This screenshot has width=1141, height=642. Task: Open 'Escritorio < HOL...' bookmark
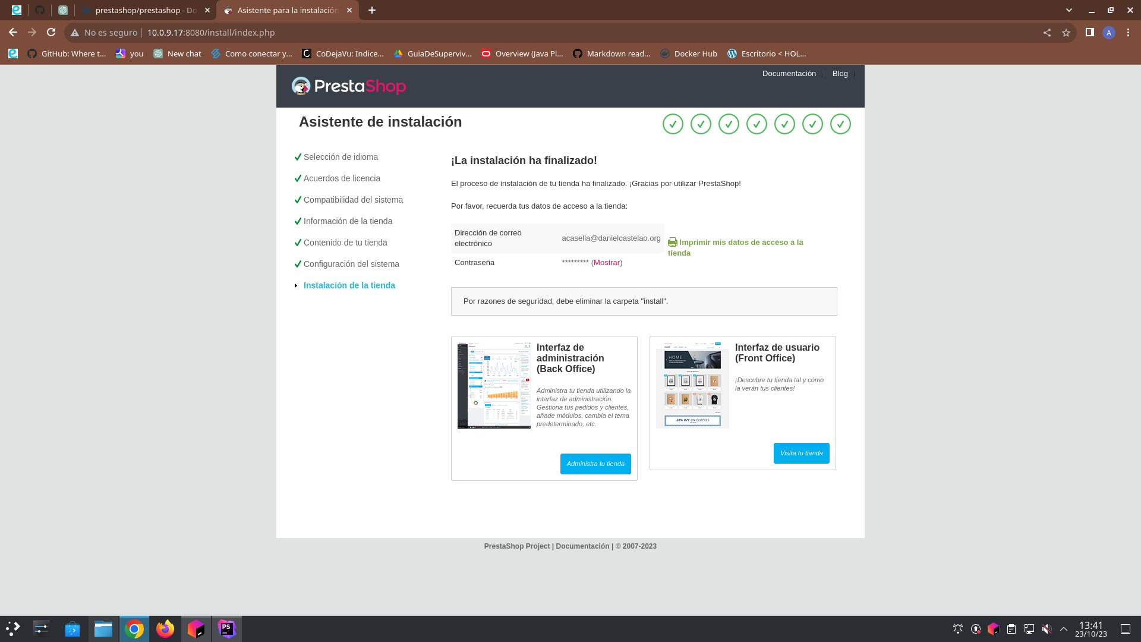[x=767, y=53]
